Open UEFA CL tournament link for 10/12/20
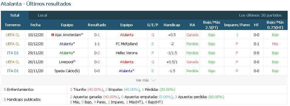 point(13,35)
